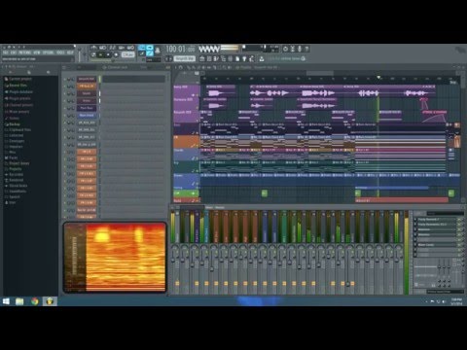Open the Playlist view icon in toolbar

(202, 58)
